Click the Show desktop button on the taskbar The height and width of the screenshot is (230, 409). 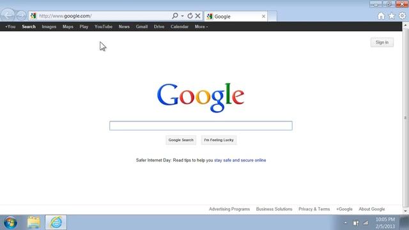pyautogui.click(x=405, y=223)
